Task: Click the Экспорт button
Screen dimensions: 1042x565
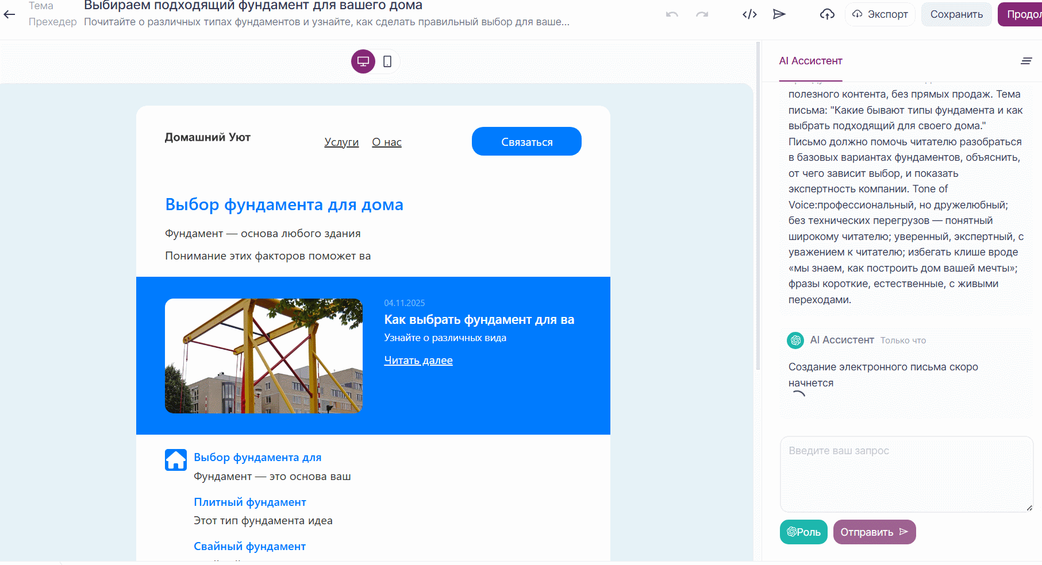Action: (x=880, y=14)
